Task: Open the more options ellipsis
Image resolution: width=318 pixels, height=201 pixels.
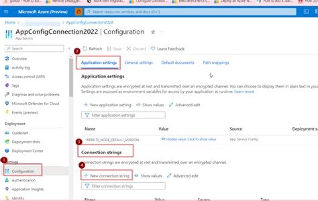Action: (x=162, y=32)
